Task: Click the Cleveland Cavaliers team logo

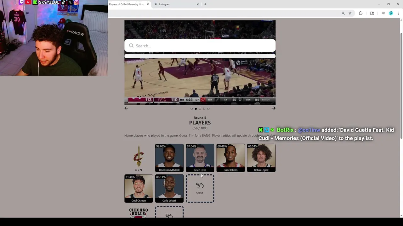Action: click(139, 156)
